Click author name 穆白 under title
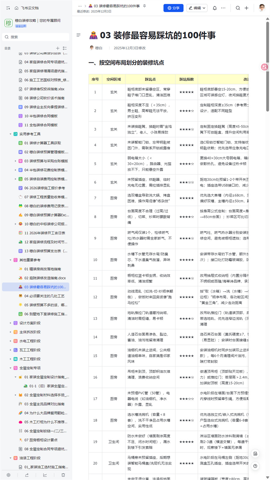Image resolution: width=270 pixels, height=480 pixels. [99, 48]
